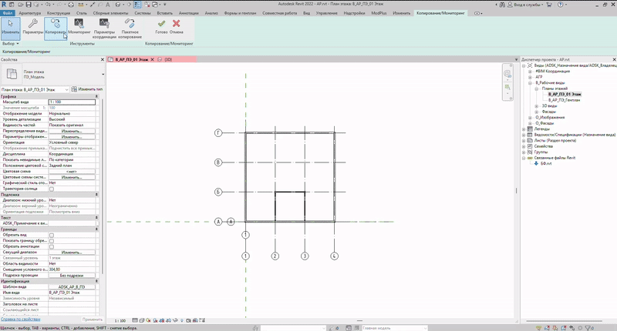The width and height of the screenshot is (617, 331).
Task: Open Справка по свойствам link
Action: click(x=21, y=319)
